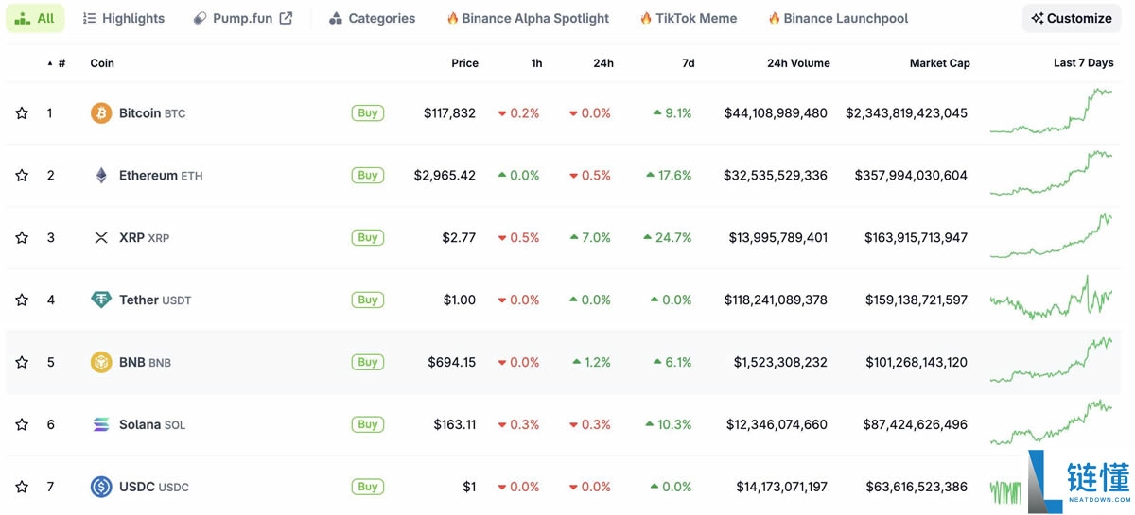Screen dimensions: 1135x515
Task: Sort table by Market Cap header
Action: coord(939,63)
